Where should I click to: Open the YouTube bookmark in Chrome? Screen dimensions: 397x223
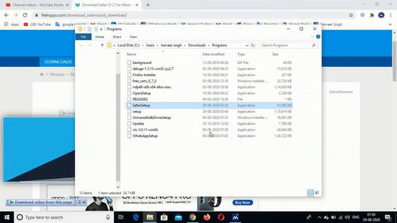[x=37, y=24]
